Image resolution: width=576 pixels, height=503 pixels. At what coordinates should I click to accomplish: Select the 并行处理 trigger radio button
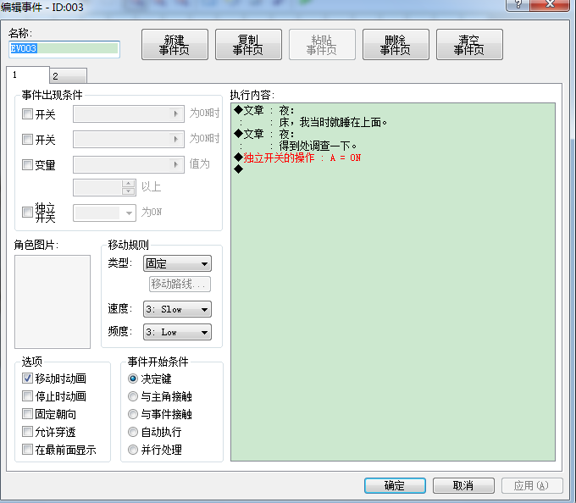133,450
